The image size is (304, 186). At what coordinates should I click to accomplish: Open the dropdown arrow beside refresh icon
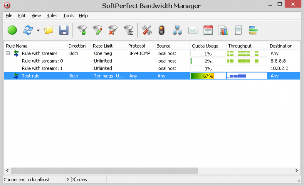[38, 30]
